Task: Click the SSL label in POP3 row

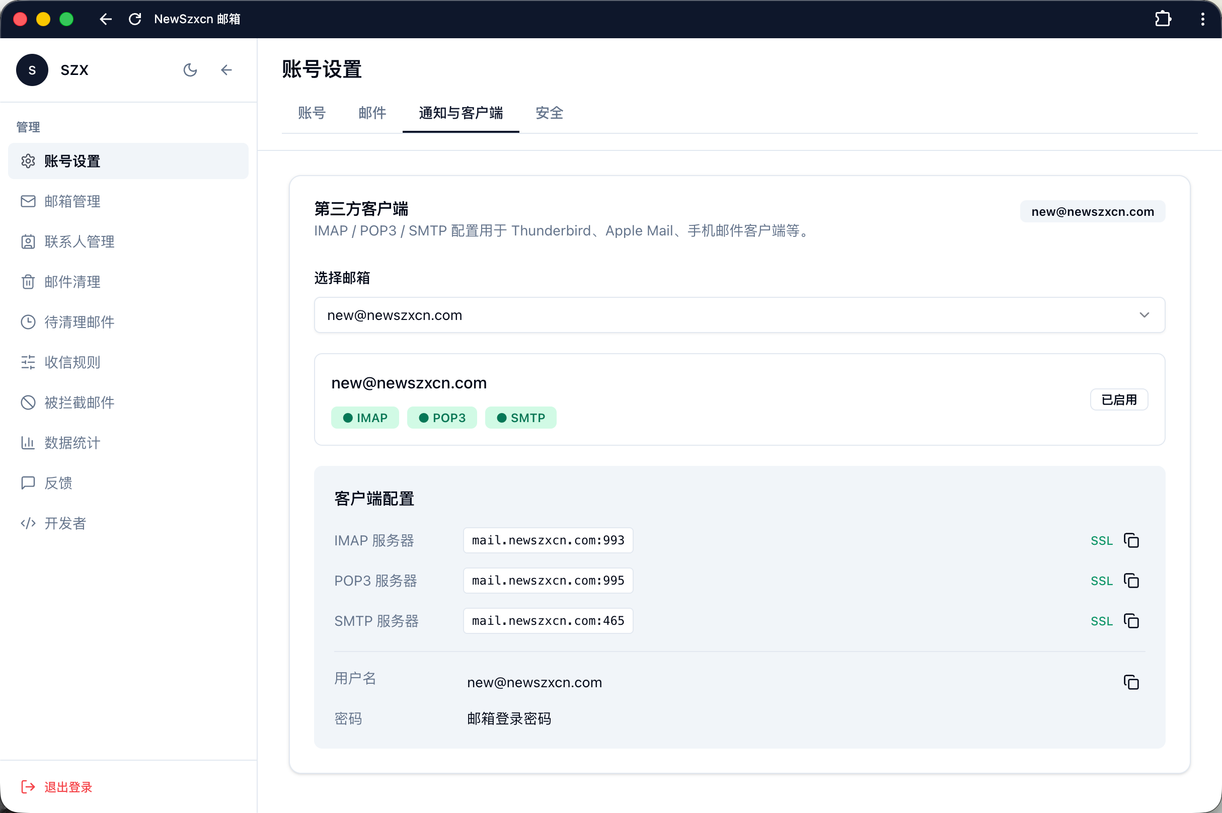Action: coord(1102,581)
